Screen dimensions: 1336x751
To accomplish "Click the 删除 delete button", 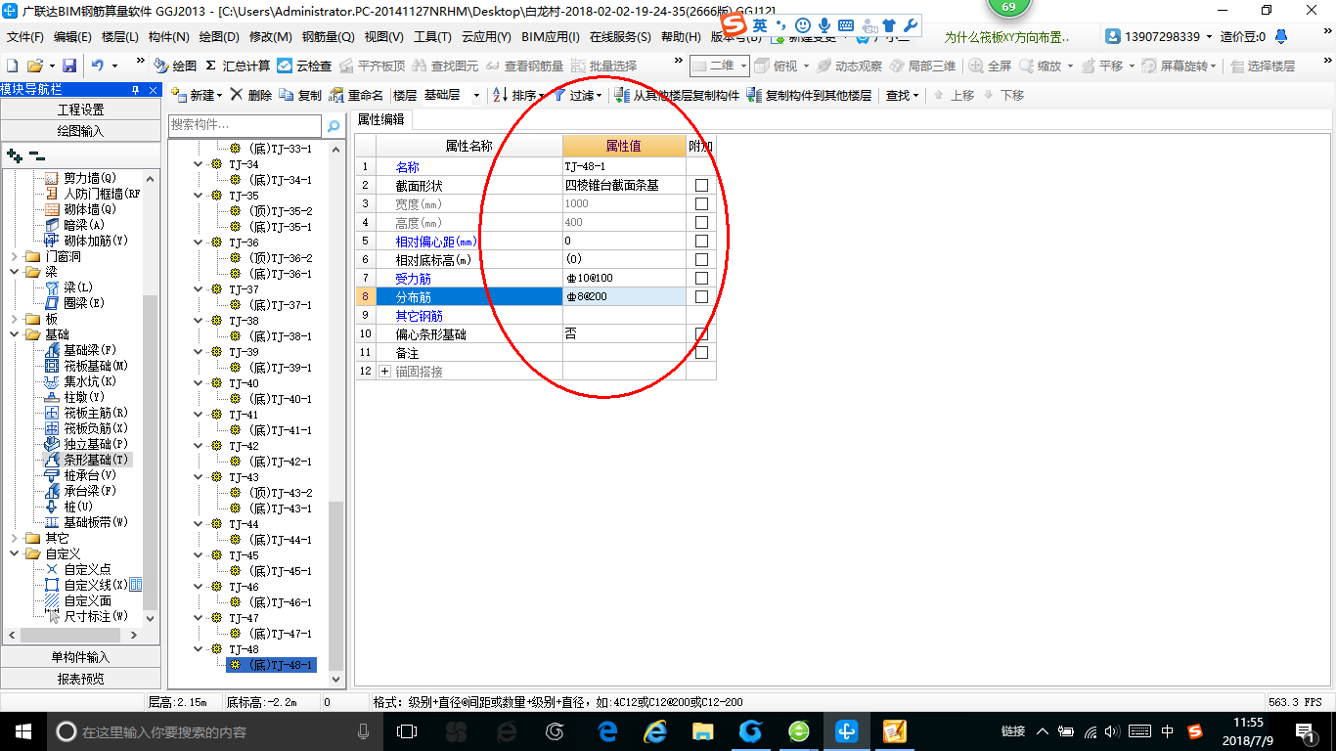I will tap(251, 95).
